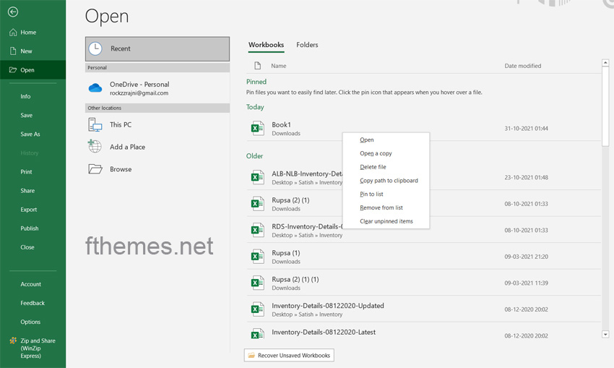Click the Excel icon for the ALB-NLB-Inventory file
Screen dimensions: 614x368
tap(257, 177)
